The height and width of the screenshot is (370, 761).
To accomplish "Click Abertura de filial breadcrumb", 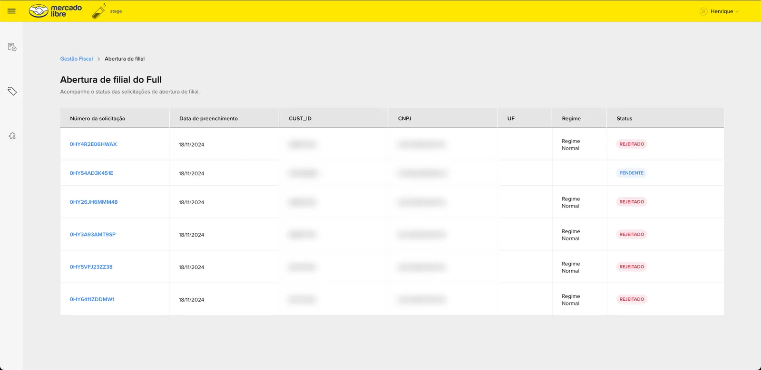I will coord(125,59).
